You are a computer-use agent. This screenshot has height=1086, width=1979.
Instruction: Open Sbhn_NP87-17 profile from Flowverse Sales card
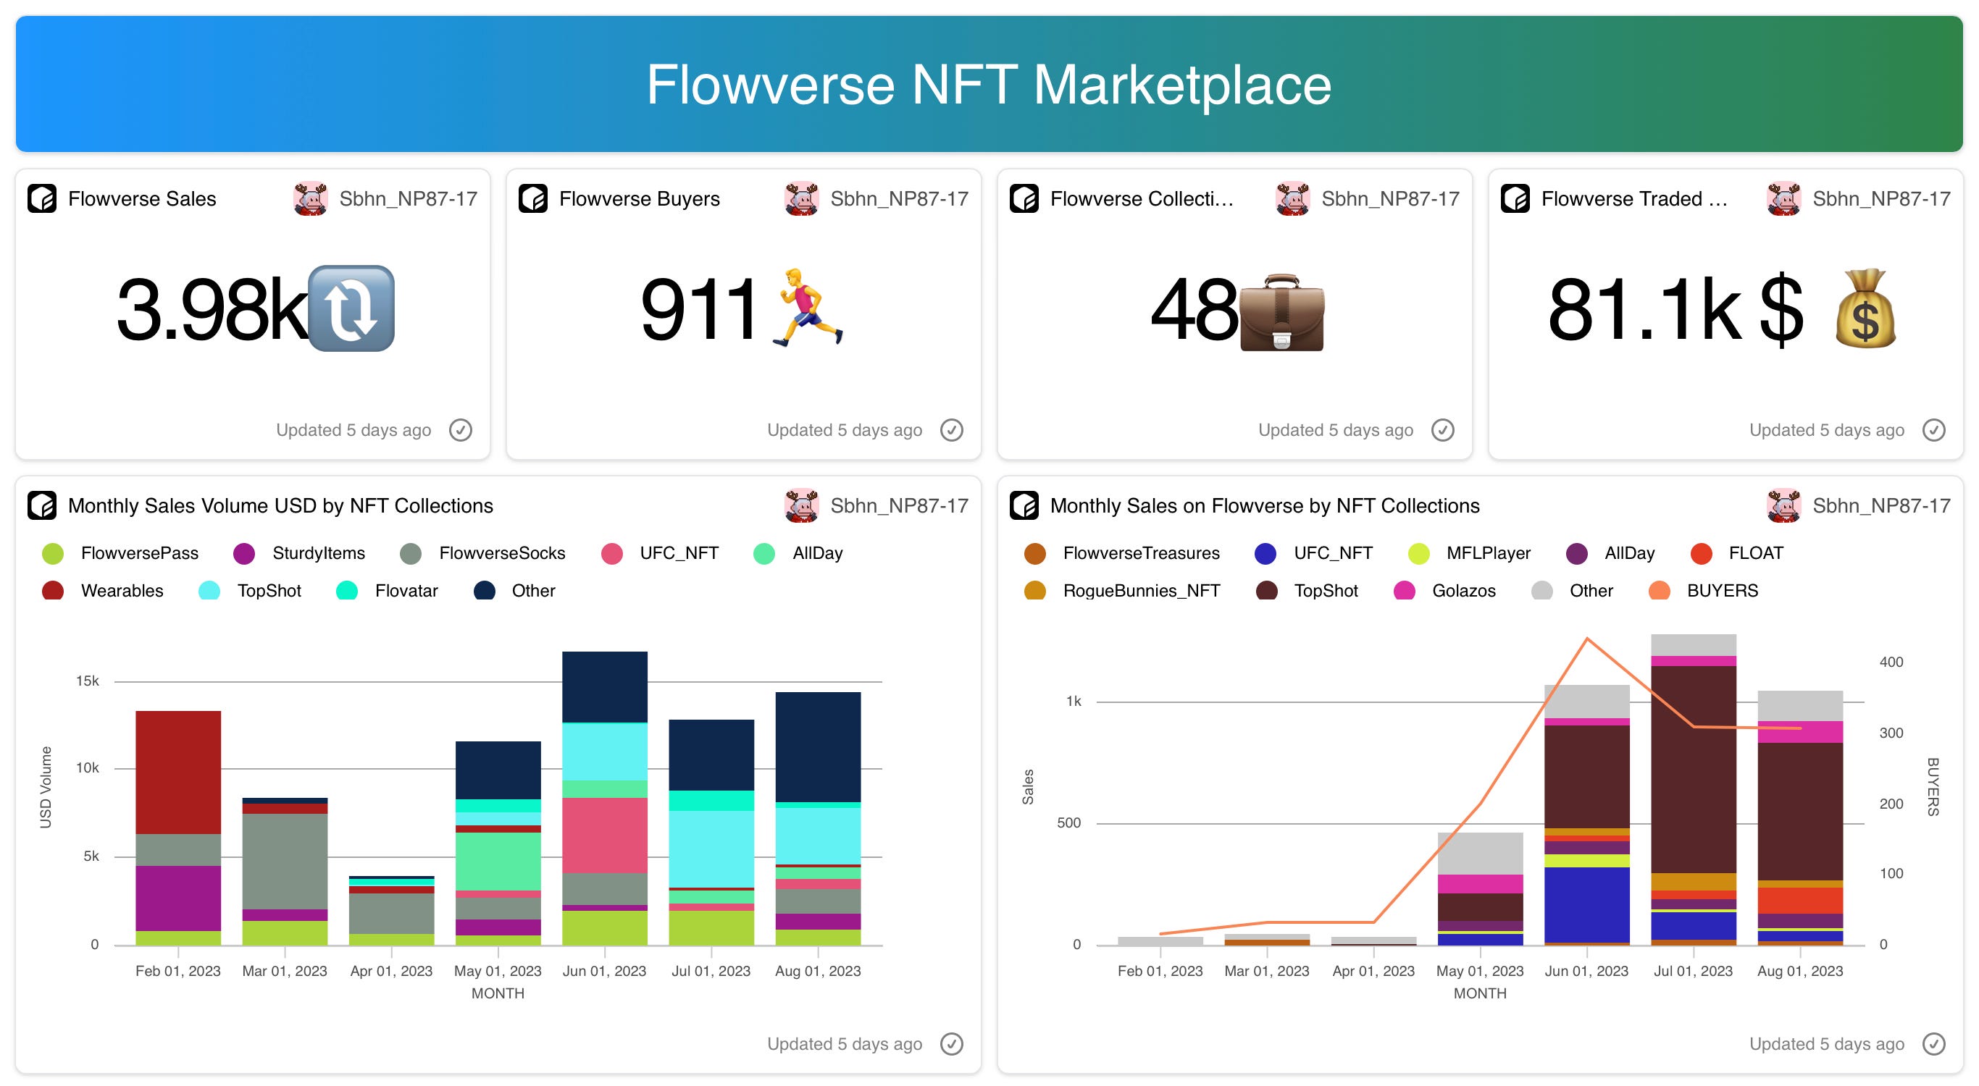[408, 199]
